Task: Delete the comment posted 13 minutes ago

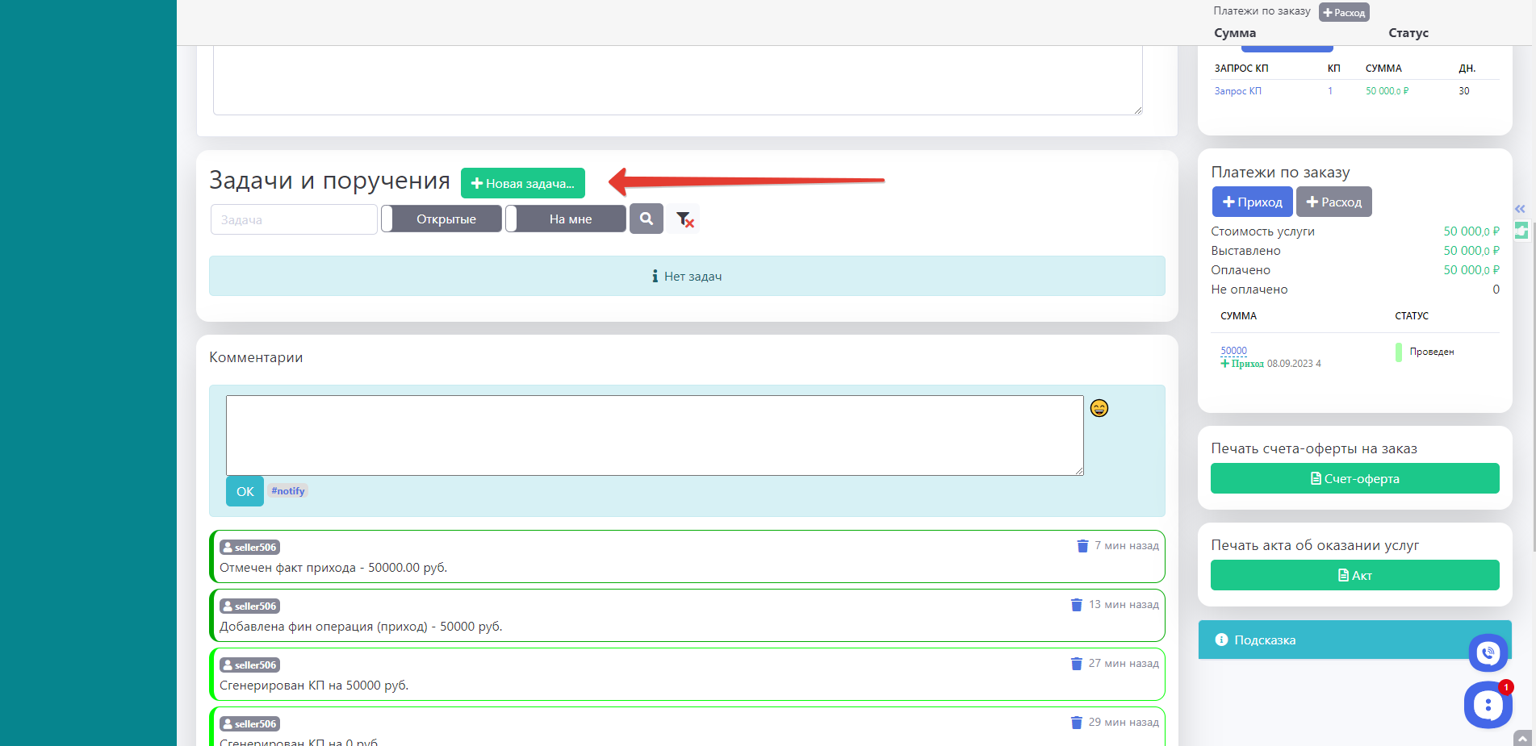Action: click(1076, 605)
